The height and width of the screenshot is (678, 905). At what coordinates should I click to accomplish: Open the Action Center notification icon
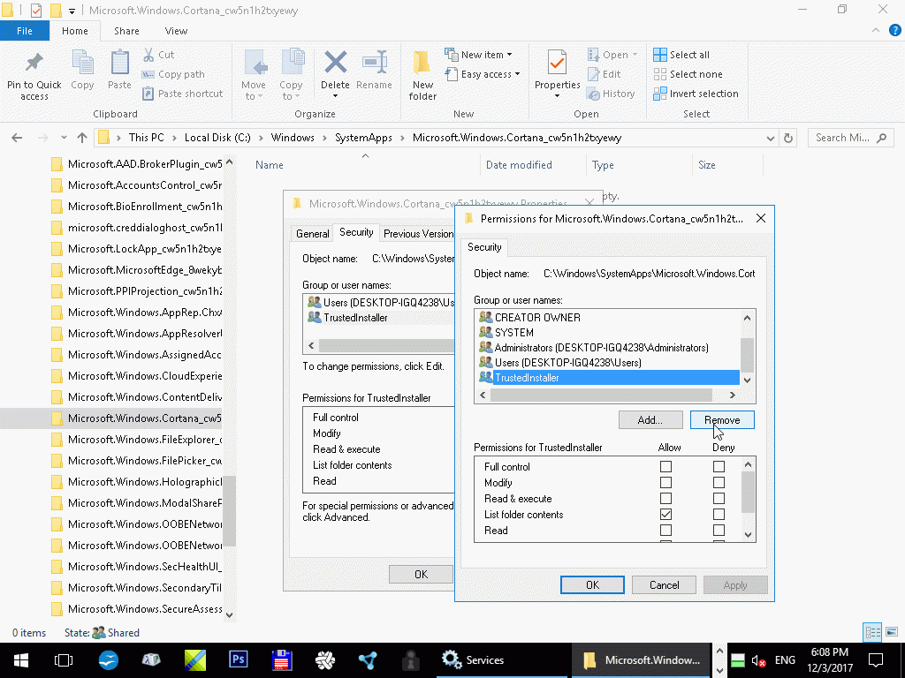point(876,660)
